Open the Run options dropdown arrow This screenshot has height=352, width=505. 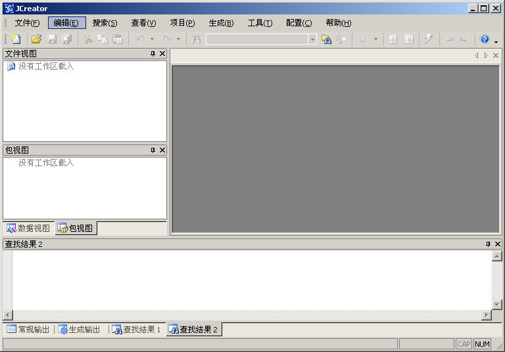click(375, 39)
